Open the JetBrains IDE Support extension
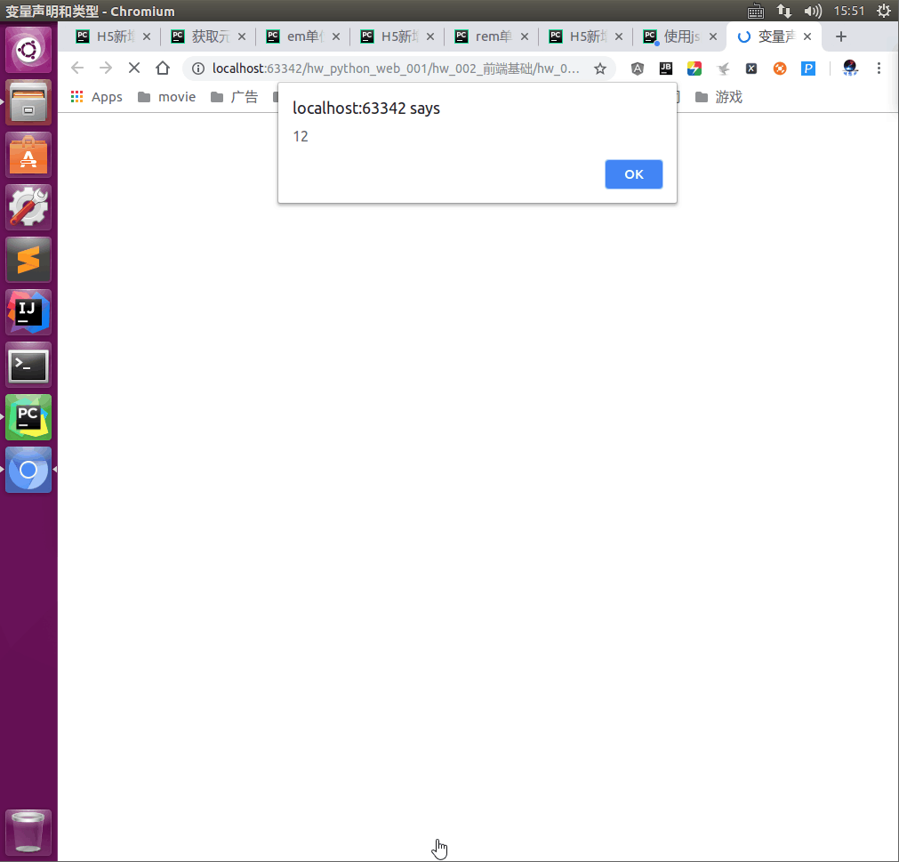 pyautogui.click(x=666, y=68)
